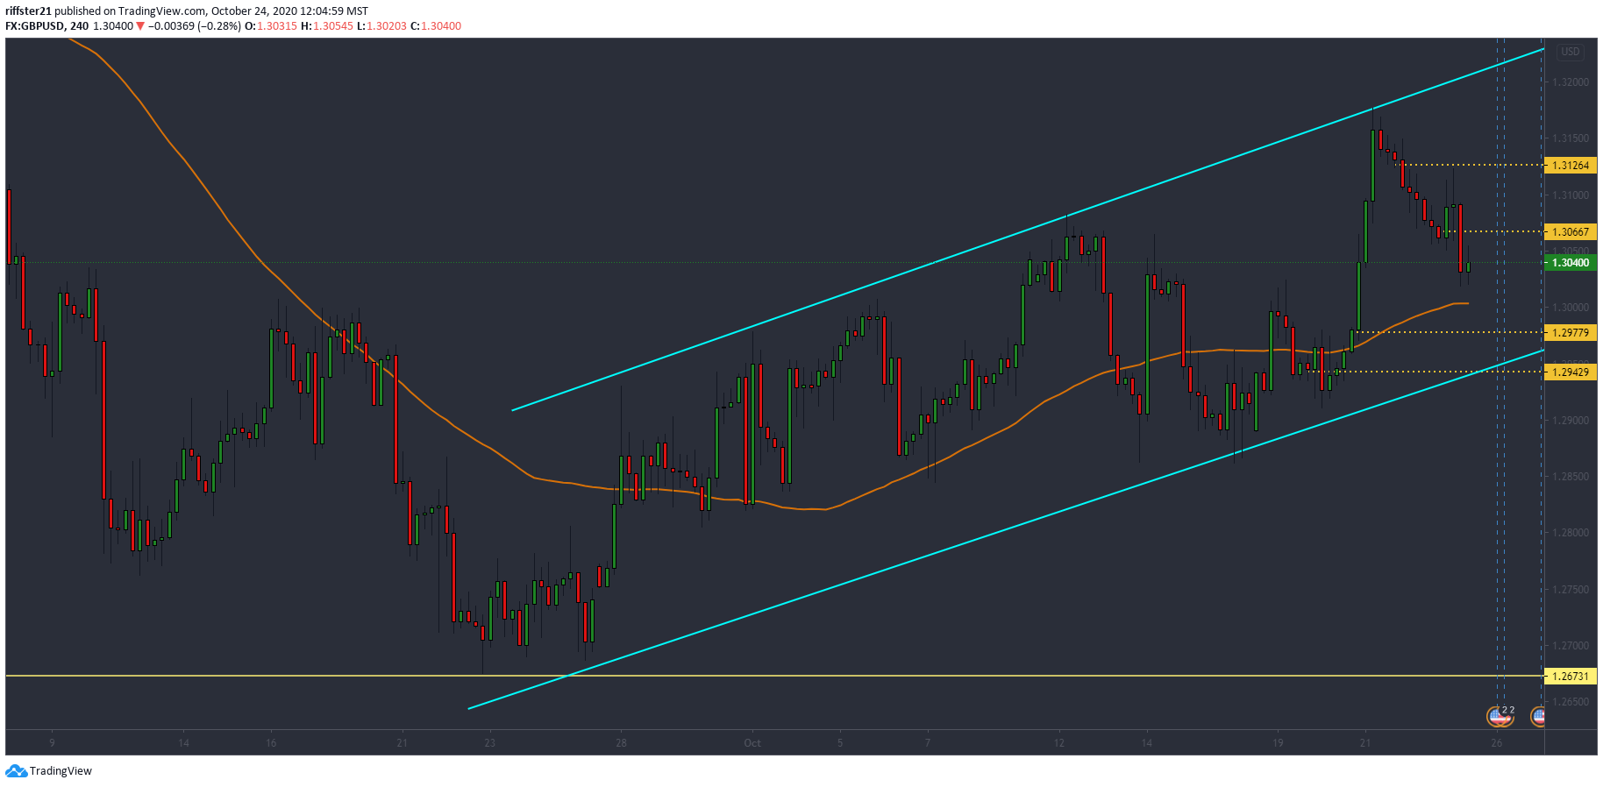The image size is (1603, 787).
Task: Click the 1.26731 horizontal line price label
Action: click(x=1571, y=676)
